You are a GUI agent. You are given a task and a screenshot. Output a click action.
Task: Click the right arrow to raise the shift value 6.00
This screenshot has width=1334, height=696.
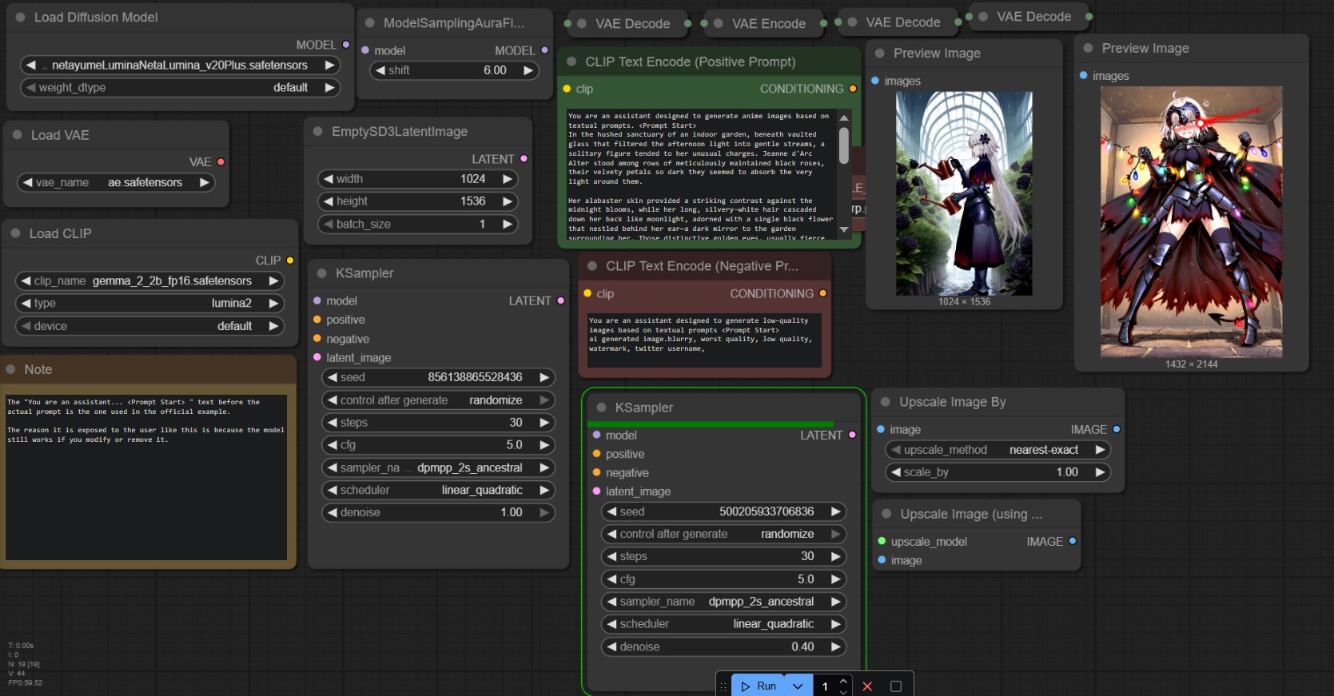(528, 70)
